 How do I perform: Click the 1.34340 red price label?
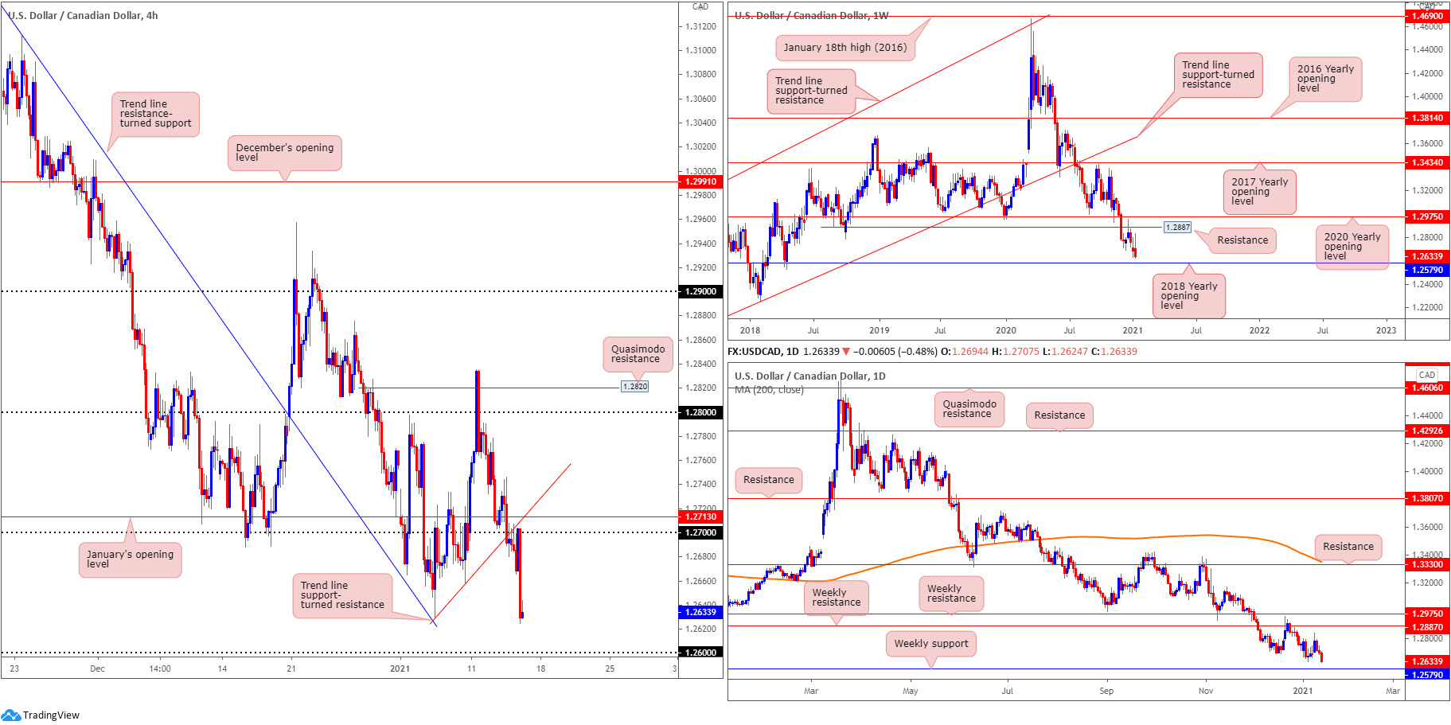coord(1427,162)
